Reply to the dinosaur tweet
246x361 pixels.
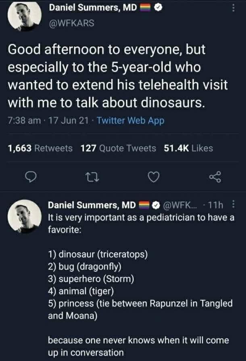31,176
